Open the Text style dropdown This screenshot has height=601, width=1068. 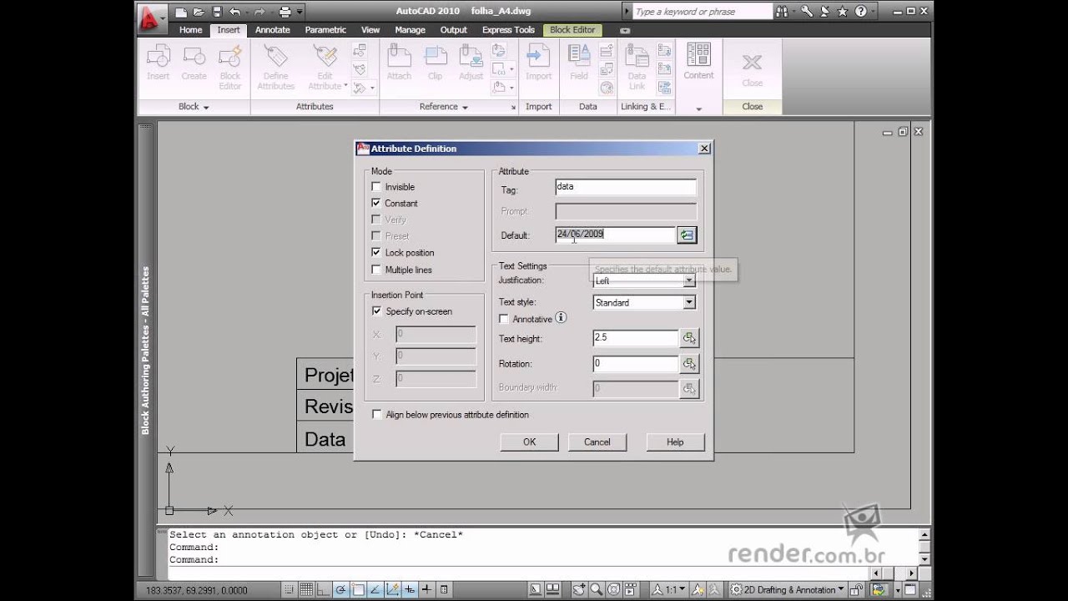pyautogui.click(x=689, y=302)
